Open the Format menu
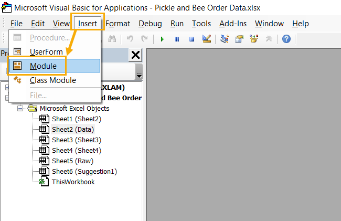341x221 pixels. tap(118, 24)
